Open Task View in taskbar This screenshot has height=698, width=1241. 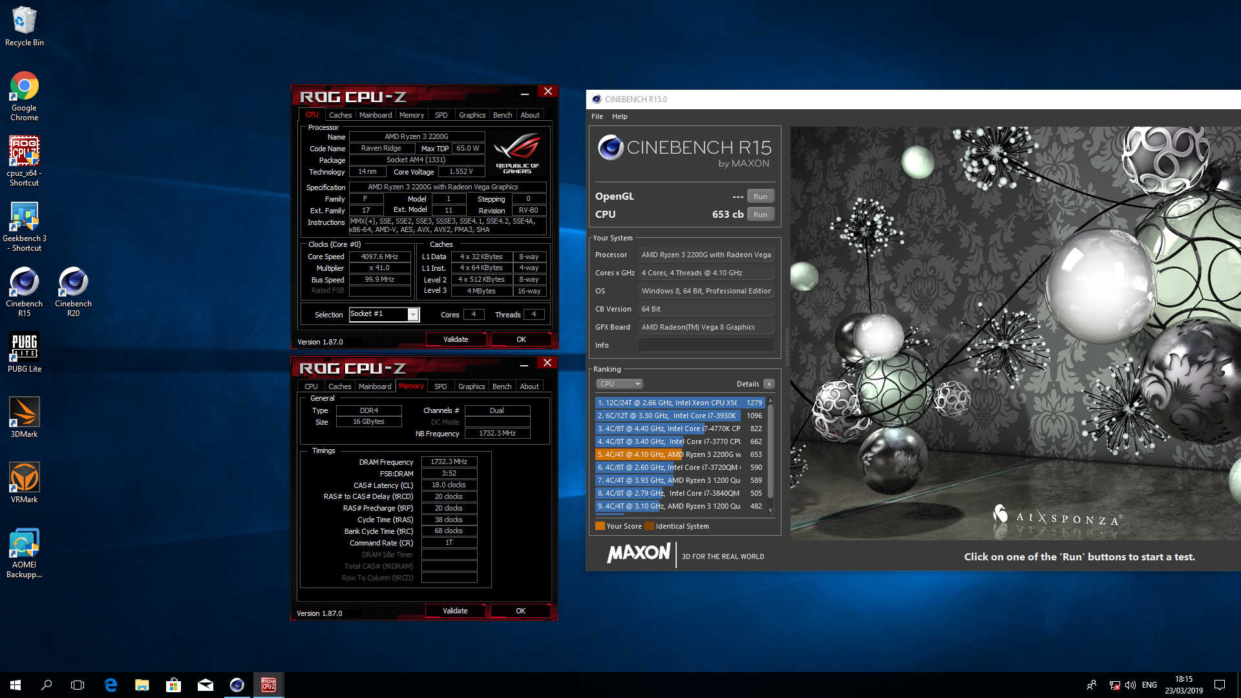(78, 685)
